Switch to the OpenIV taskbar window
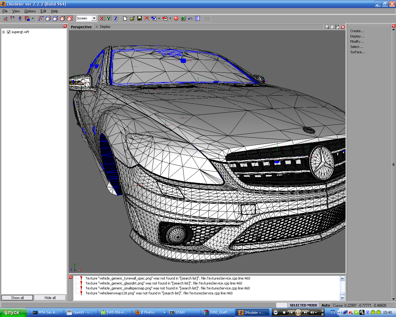This screenshot has width=396, height=317. (x=80, y=312)
